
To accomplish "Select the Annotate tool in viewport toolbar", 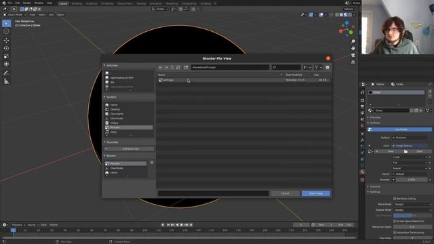I will (x=6, y=73).
